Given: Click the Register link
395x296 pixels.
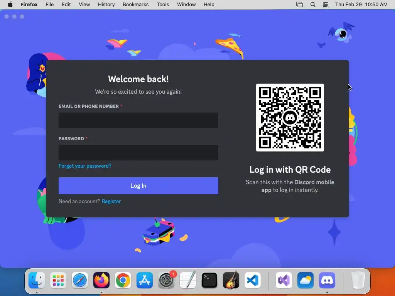Looking at the screenshot, I should [111, 201].
